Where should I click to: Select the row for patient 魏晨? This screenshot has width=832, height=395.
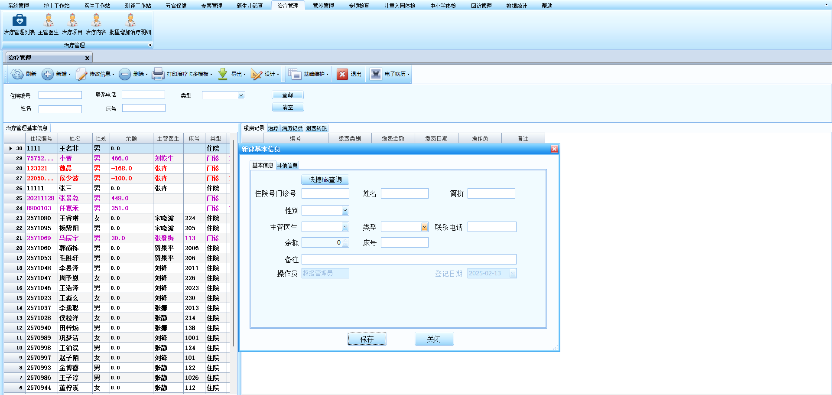tap(117, 168)
